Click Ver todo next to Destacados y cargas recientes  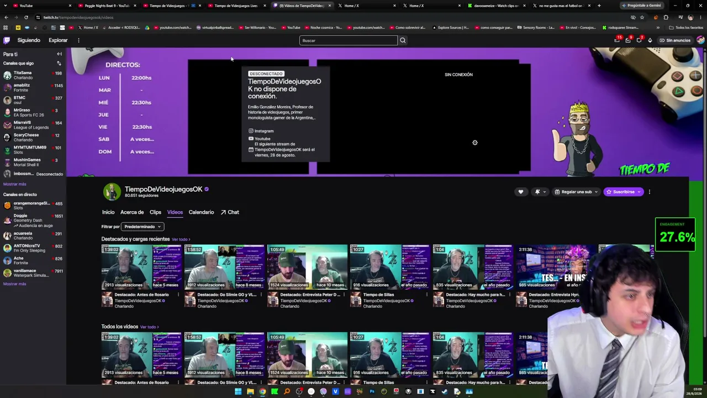(181, 239)
